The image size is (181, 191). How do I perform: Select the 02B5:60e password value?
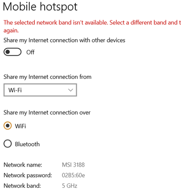pyautogui.click(x=73, y=175)
